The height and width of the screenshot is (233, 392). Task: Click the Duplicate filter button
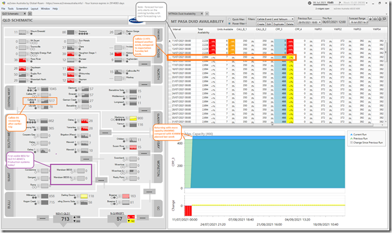coord(278,24)
